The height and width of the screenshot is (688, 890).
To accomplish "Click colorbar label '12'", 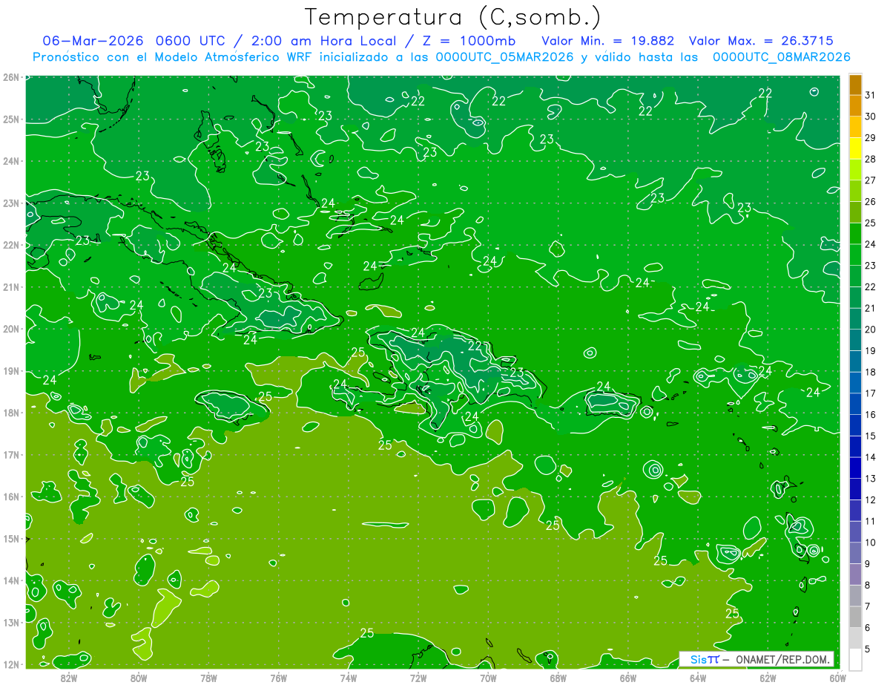I will coord(871,499).
